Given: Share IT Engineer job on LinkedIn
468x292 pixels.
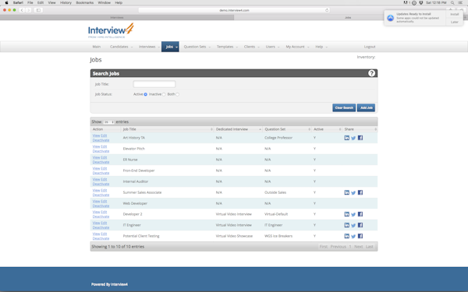Looking at the screenshot, I should tap(346, 225).
